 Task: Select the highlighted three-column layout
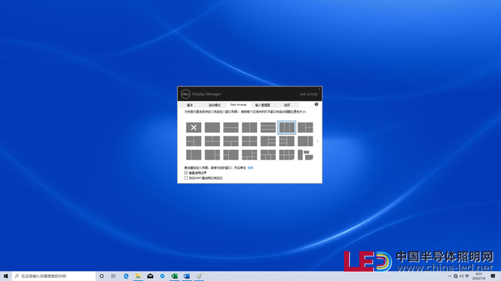[x=286, y=127]
